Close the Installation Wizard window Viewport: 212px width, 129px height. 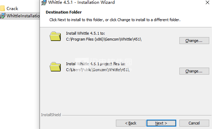click(x=207, y=2)
